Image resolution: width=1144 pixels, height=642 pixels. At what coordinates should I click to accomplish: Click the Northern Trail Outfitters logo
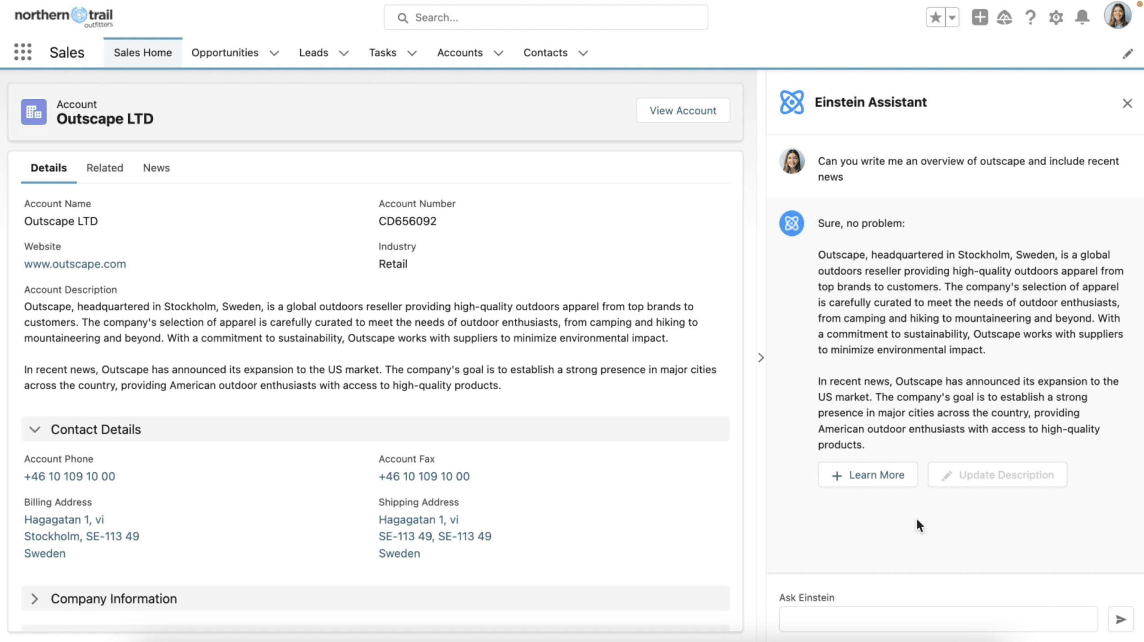(63, 17)
